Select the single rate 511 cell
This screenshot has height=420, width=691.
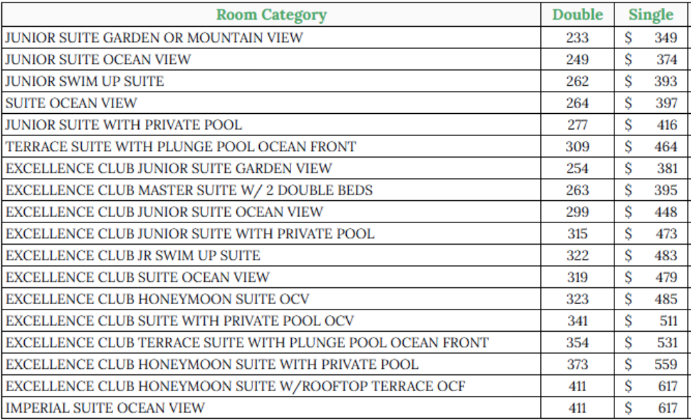[651, 321]
